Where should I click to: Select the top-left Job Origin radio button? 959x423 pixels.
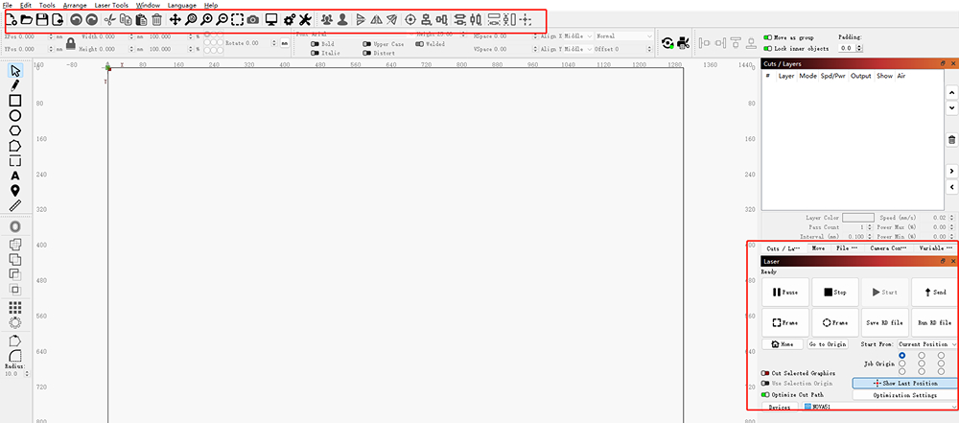(902, 356)
